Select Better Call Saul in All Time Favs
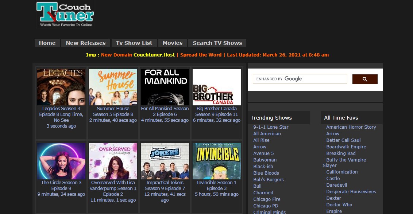Viewport: 413px width, 214px height. (343, 140)
